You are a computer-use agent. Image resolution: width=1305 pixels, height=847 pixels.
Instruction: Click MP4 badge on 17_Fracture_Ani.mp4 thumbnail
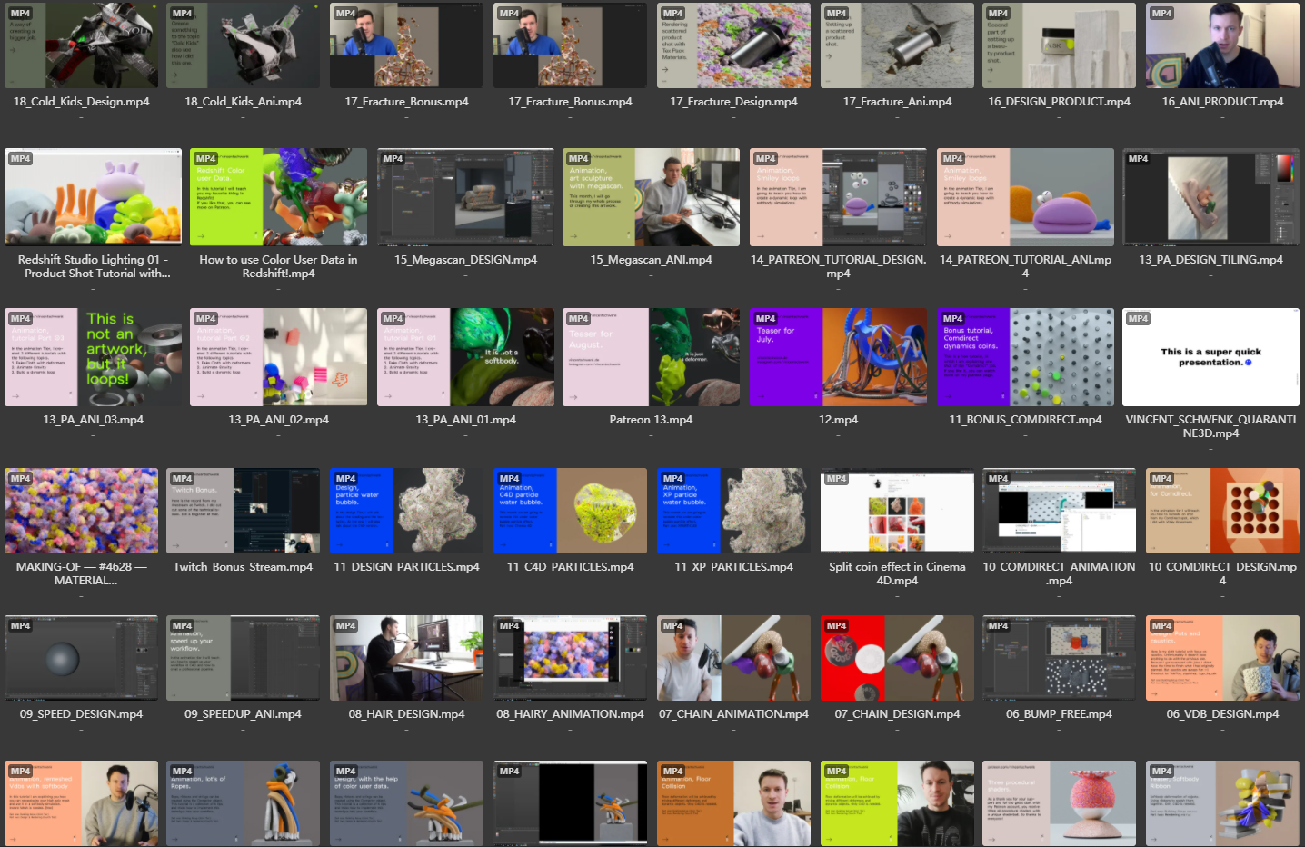tap(836, 14)
